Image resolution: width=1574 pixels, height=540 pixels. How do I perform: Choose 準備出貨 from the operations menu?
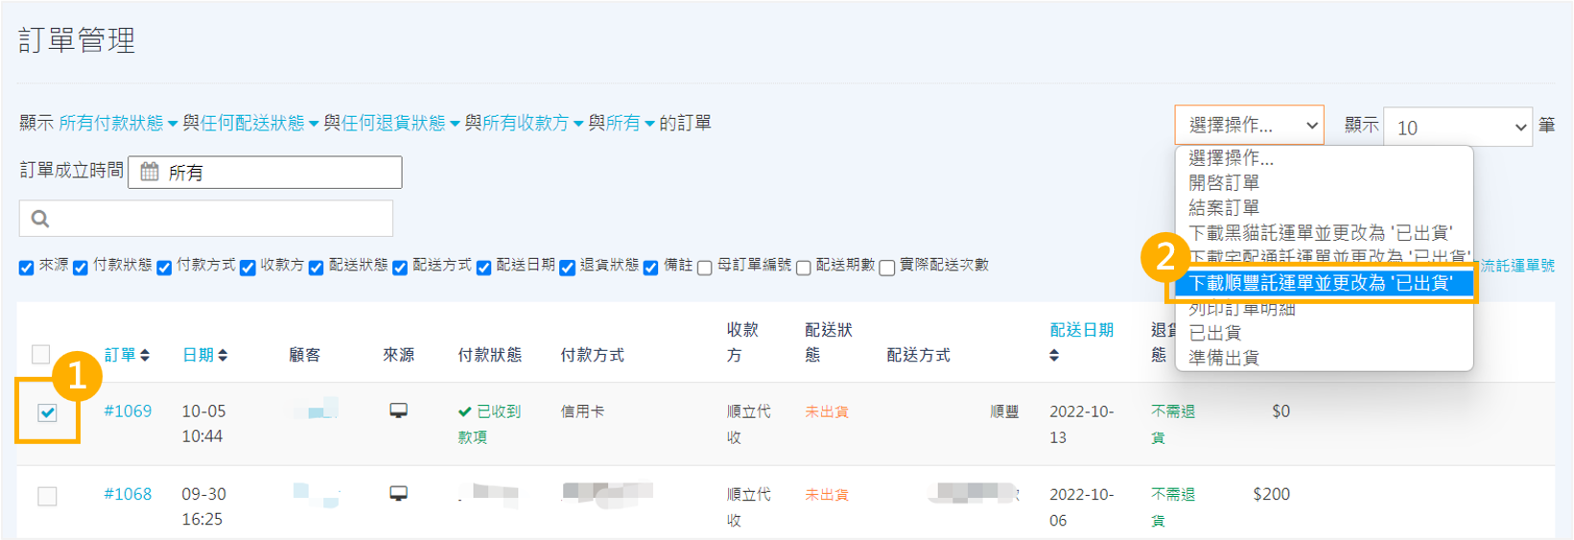[x=1224, y=358]
